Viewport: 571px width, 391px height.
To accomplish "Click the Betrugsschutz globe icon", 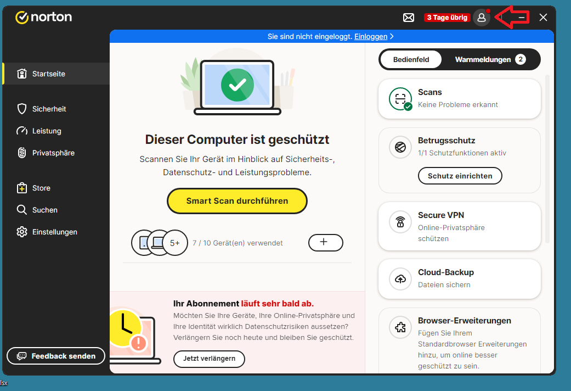I will [400, 147].
